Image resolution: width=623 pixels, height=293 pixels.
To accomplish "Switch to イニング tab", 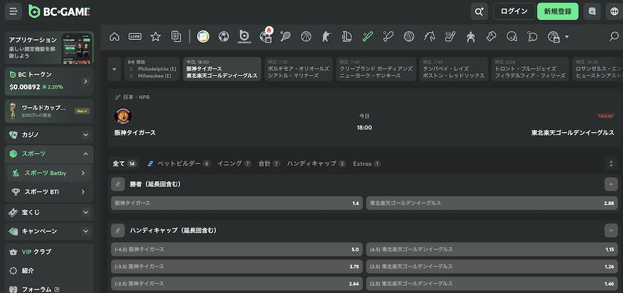I will pyautogui.click(x=234, y=163).
